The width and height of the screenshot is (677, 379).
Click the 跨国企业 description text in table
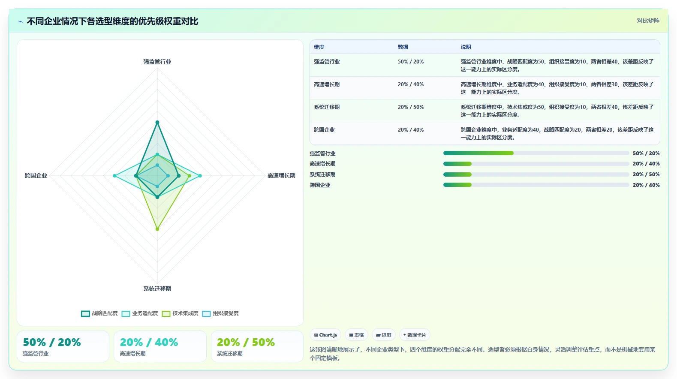557,133
